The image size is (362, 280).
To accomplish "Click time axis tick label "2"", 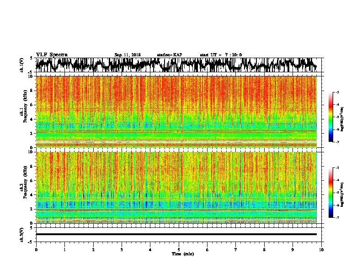I will pos(93,250).
